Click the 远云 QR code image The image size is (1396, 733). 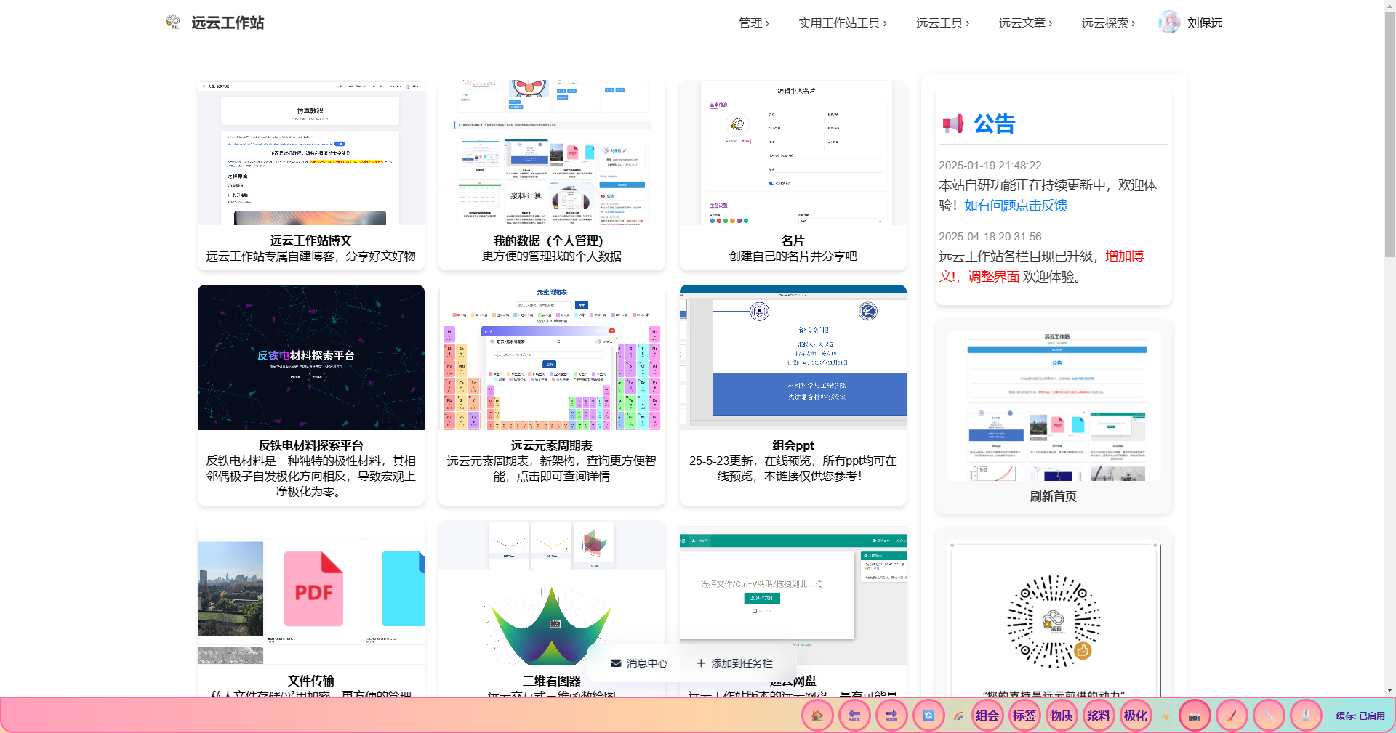(1054, 622)
